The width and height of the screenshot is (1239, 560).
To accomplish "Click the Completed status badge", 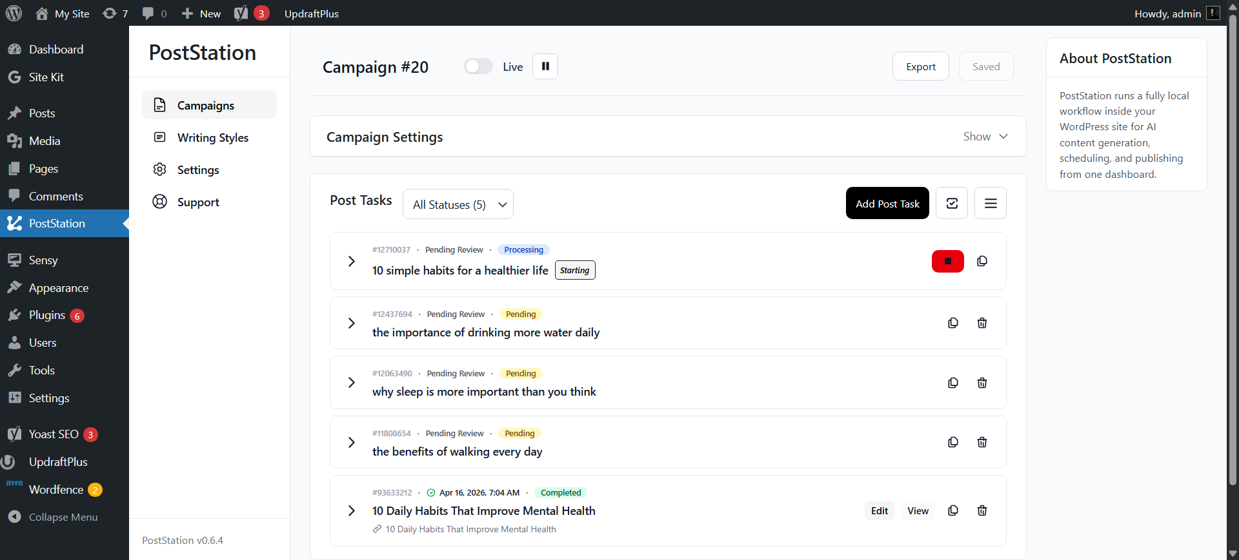I will 560,493.
